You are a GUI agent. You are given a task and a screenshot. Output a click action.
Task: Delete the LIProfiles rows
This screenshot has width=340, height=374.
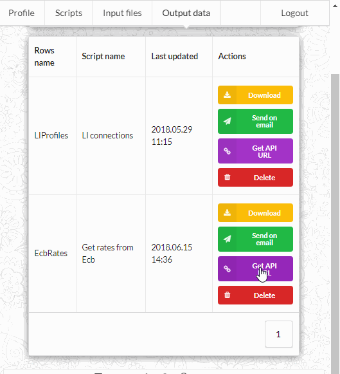click(x=255, y=178)
